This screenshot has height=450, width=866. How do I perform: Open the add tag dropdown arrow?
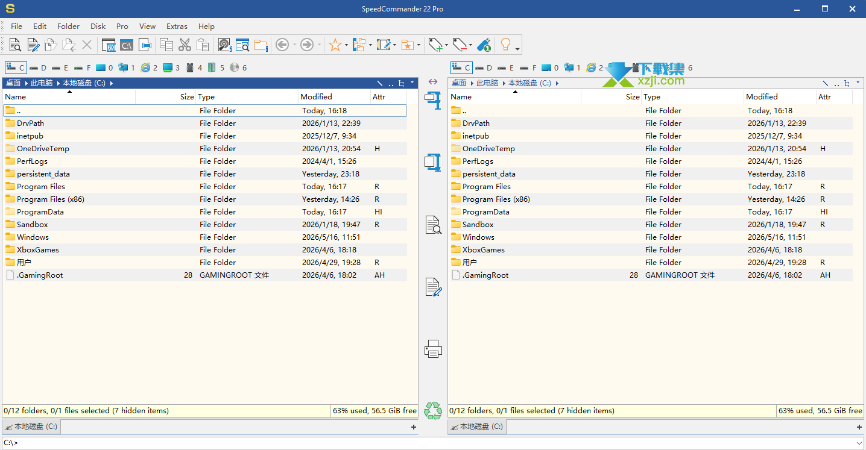pos(446,45)
